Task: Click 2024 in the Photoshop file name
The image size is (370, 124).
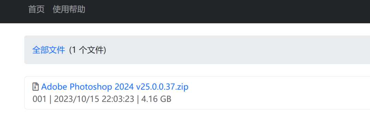Action: pyautogui.click(x=124, y=87)
